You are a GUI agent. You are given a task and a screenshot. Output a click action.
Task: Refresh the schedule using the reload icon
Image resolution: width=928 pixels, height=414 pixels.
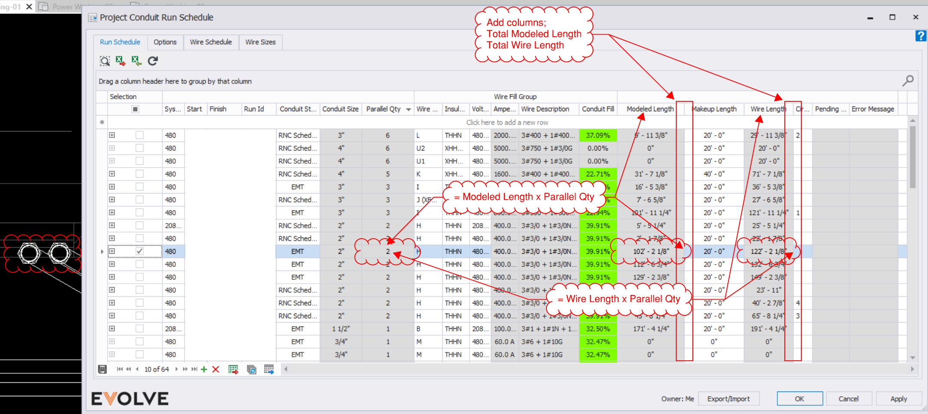[x=152, y=61]
